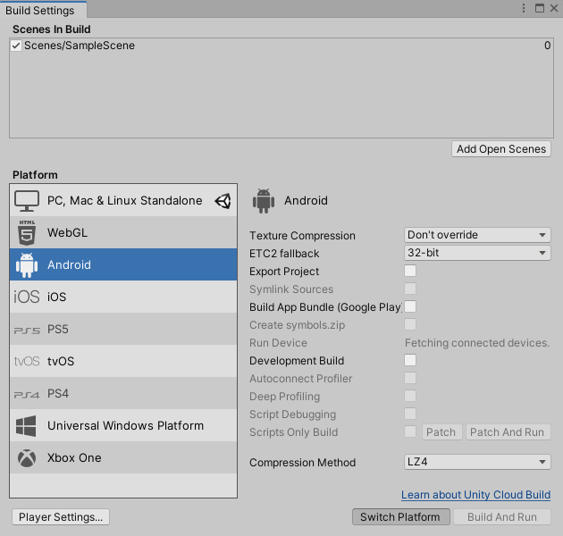Toggle the Deep Profiling checkbox
563x536 pixels.
(410, 396)
